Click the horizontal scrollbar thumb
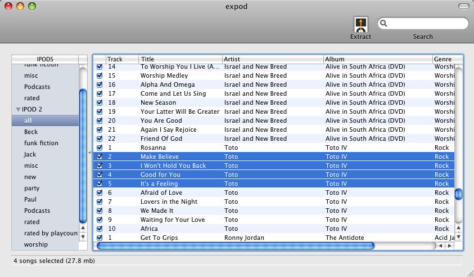The image size is (474, 277). click(x=236, y=246)
